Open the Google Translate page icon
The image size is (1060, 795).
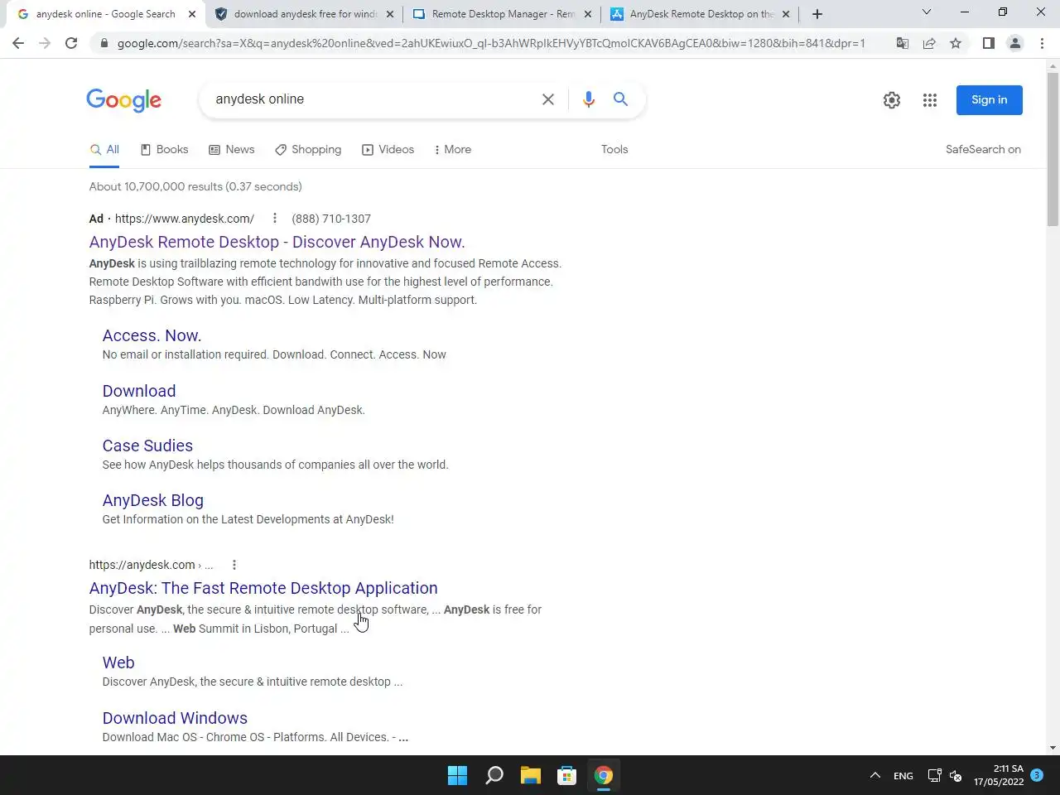[903, 43]
